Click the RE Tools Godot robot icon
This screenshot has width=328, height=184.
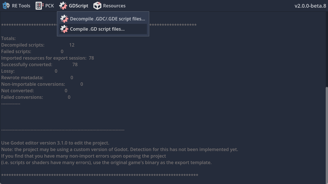click(x=6, y=6)
